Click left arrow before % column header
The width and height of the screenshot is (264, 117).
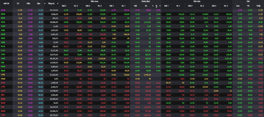[x=153, y=6]
